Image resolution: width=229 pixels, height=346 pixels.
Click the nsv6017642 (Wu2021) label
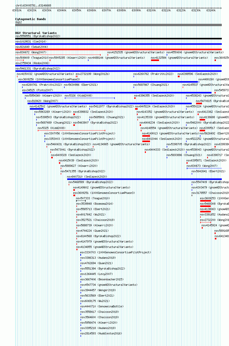pyautogui.click(x=91, y=214)
